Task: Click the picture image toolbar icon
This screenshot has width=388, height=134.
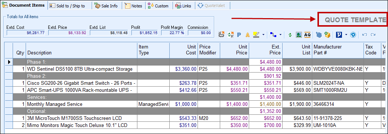Action: (x=299, y=35)
